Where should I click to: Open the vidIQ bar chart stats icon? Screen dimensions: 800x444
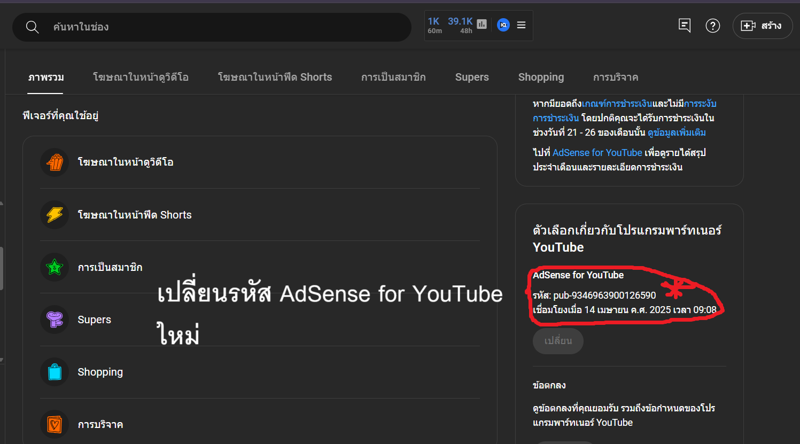point(481,24)
